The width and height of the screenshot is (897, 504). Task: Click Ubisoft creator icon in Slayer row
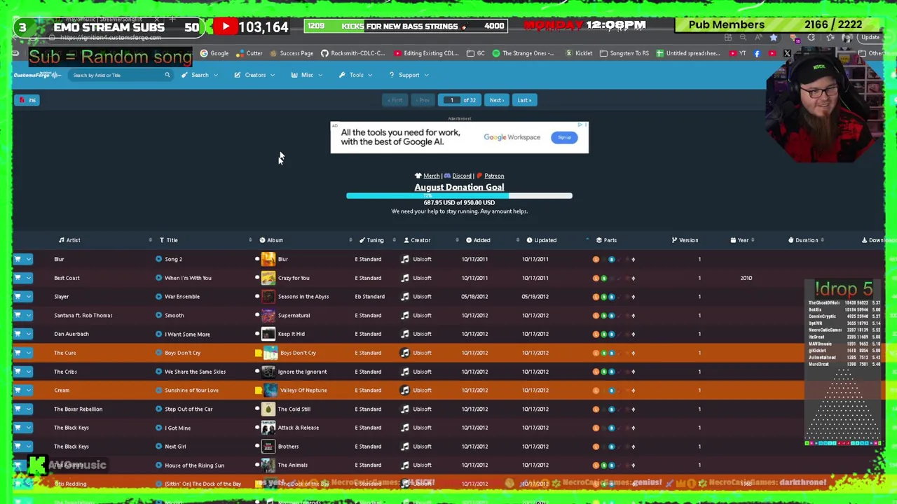click(404, 297)
